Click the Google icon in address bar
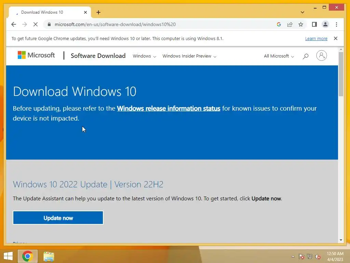Screen dimensions: 350x263 point(279,24)
